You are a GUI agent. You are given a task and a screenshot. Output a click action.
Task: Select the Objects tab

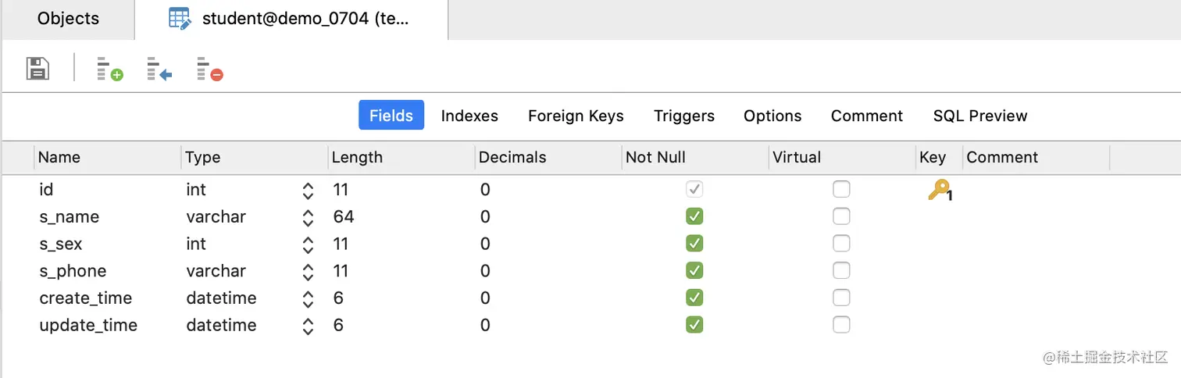[68, 19]
